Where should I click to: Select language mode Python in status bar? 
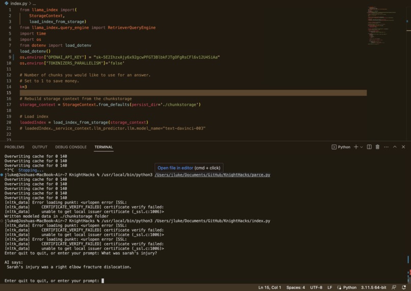coord(350,287)
